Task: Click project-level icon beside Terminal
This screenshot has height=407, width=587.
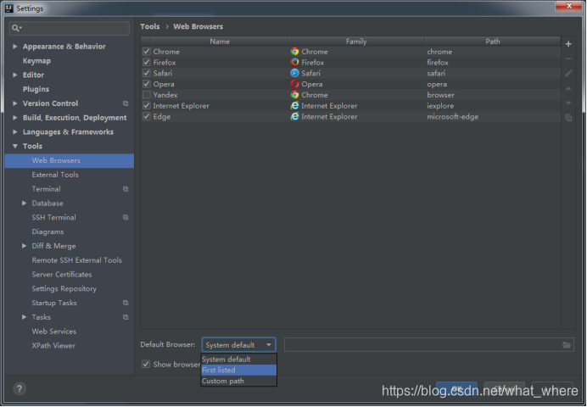Action: (126, 189)
